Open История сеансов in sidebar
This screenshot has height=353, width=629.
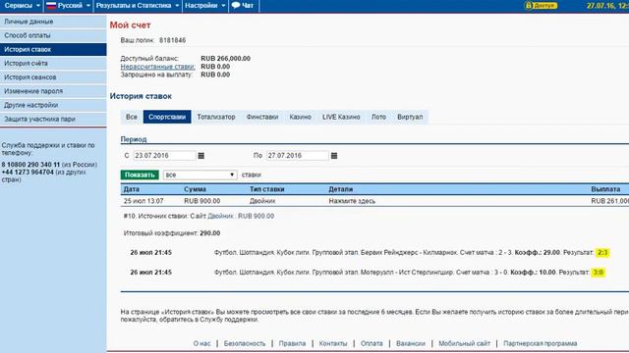[x=53, y=77]
